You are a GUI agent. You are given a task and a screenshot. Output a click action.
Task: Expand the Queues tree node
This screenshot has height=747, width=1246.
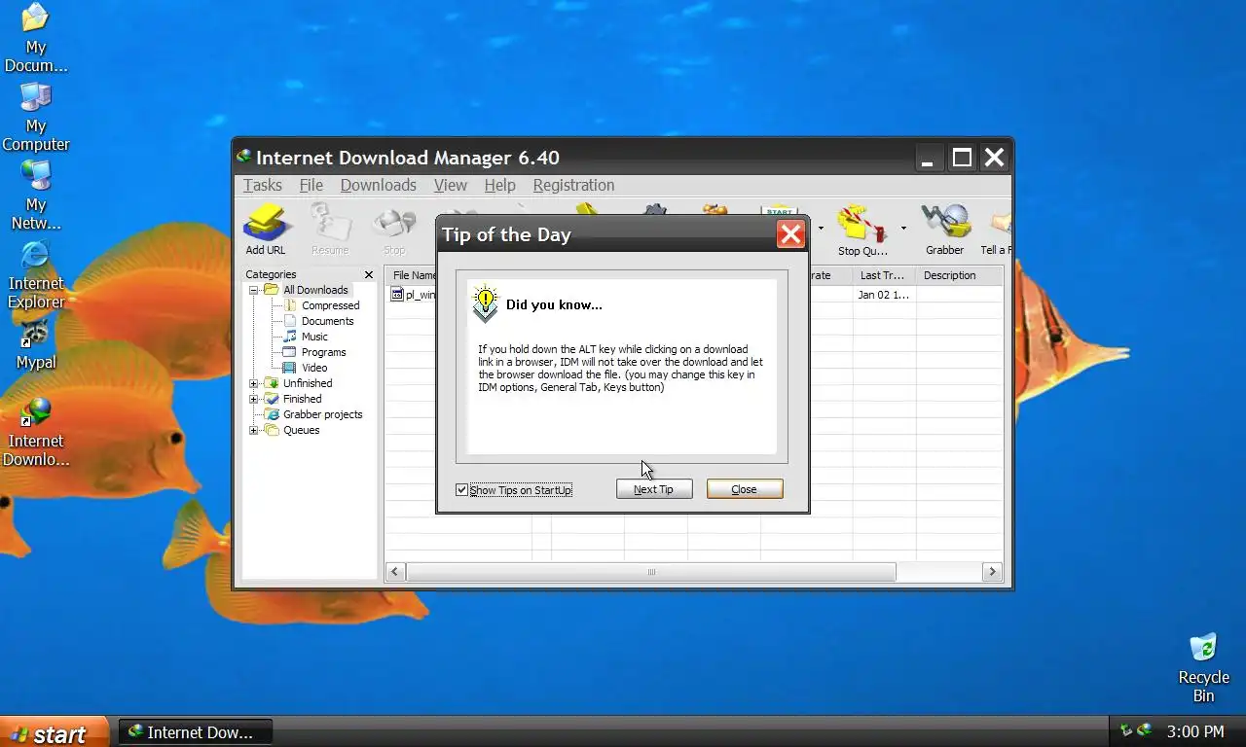pyautogui.click(x=254, y=430)
